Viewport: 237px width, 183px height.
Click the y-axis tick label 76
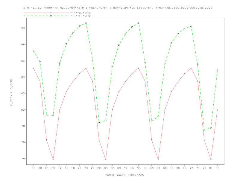click(23, 142)
